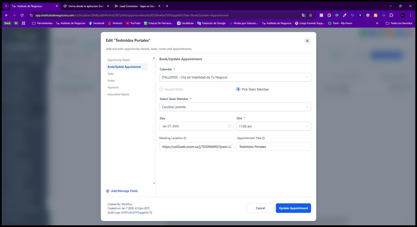Open the Select Team Member dropdown

click(235, 107)
